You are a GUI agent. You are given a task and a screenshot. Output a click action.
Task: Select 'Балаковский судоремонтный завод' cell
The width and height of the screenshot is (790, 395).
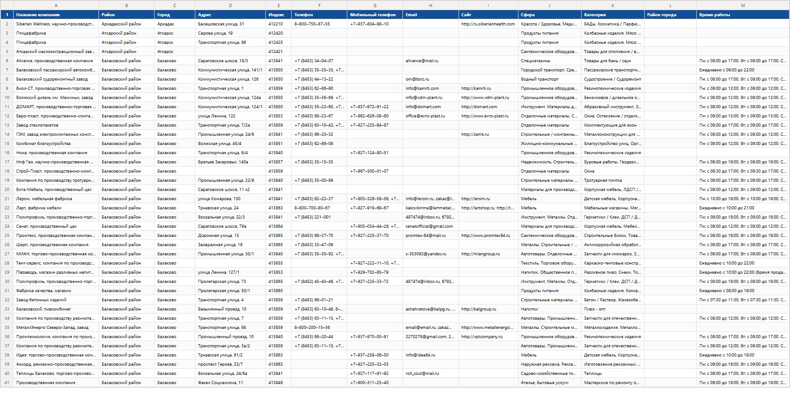point(56,79)
